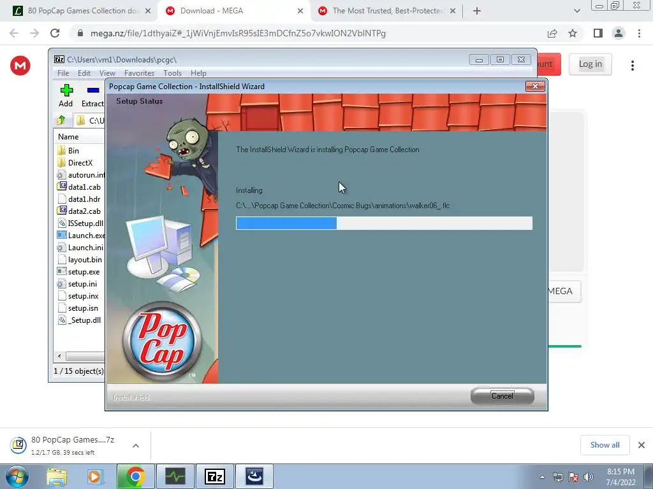Image resolution: width=653 pixels, height=489 pixels.
Task: Select the data2.cab file
Action: [79, 211]
